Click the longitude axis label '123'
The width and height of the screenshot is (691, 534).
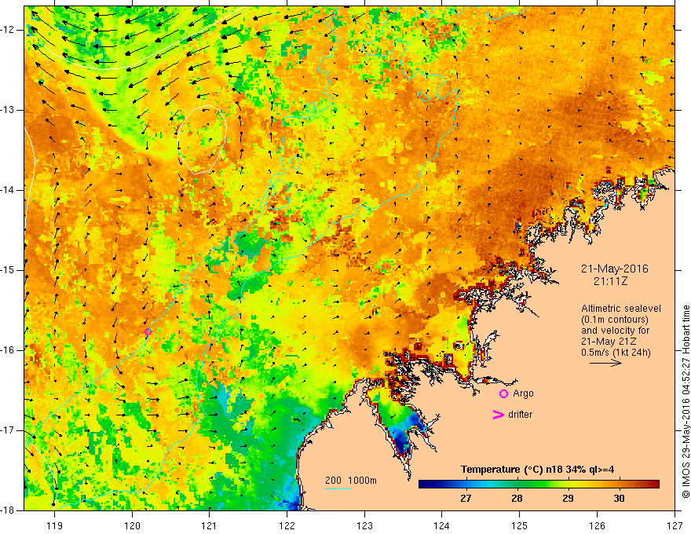click(364, 525)
